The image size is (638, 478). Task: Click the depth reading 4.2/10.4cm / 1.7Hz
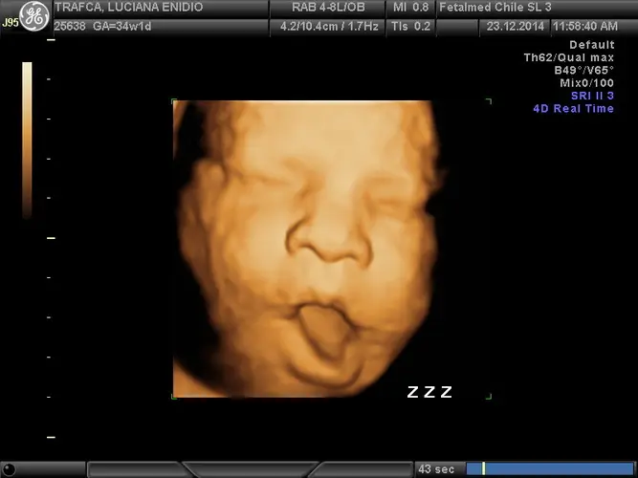[329, 27]
